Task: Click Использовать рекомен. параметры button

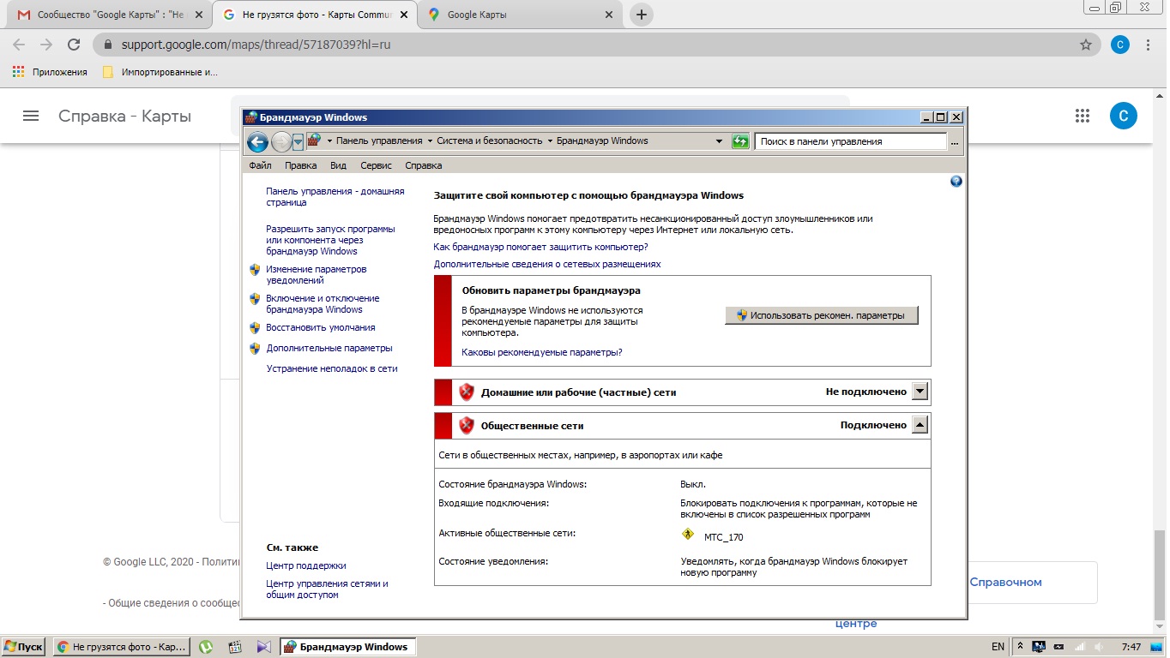Action: (x=821, y=315)
